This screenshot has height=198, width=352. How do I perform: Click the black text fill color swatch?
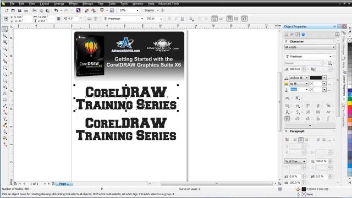coord(316,78)
